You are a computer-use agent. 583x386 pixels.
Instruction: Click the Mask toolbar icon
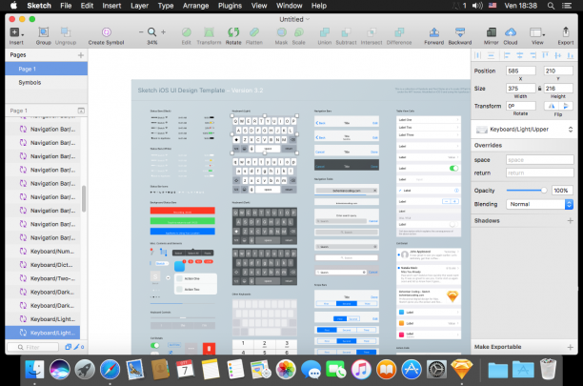coord(281,32)
